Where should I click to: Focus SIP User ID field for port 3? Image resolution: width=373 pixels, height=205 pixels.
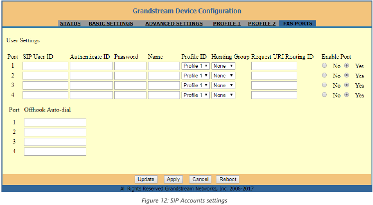coord(45,86)
